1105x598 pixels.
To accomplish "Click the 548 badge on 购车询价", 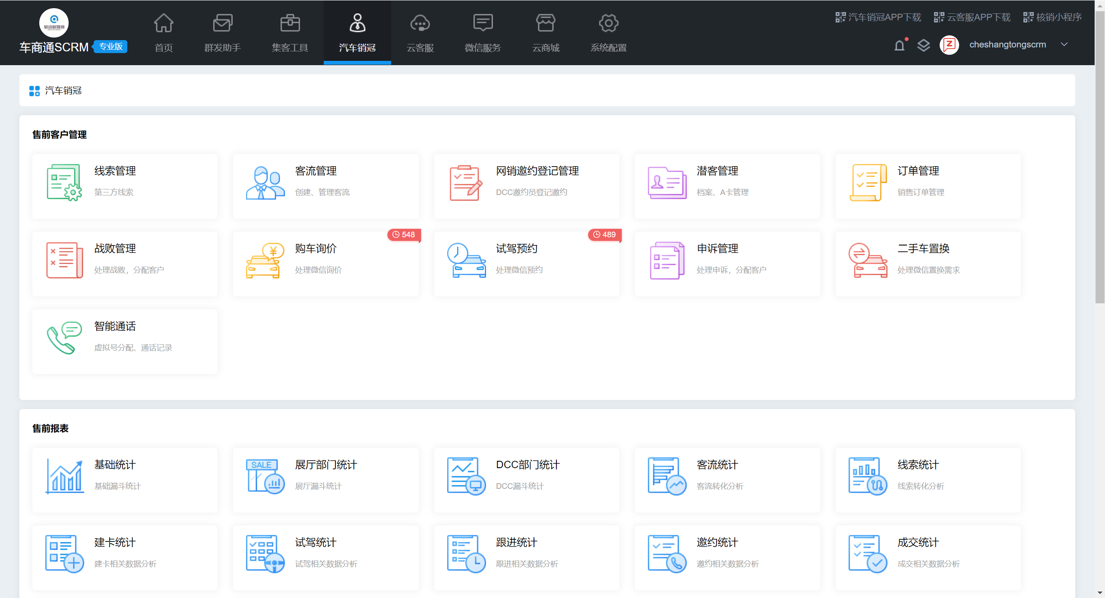I will (x=404, y=235).
